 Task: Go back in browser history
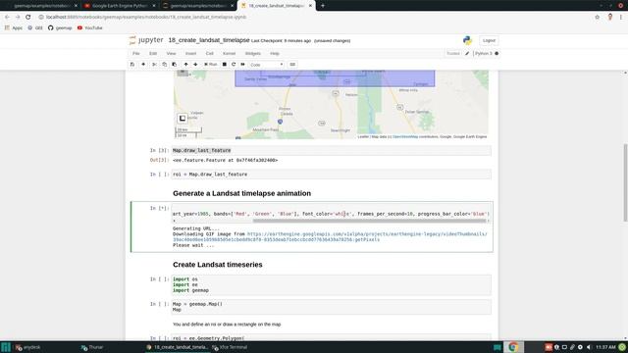pos(7,17)
